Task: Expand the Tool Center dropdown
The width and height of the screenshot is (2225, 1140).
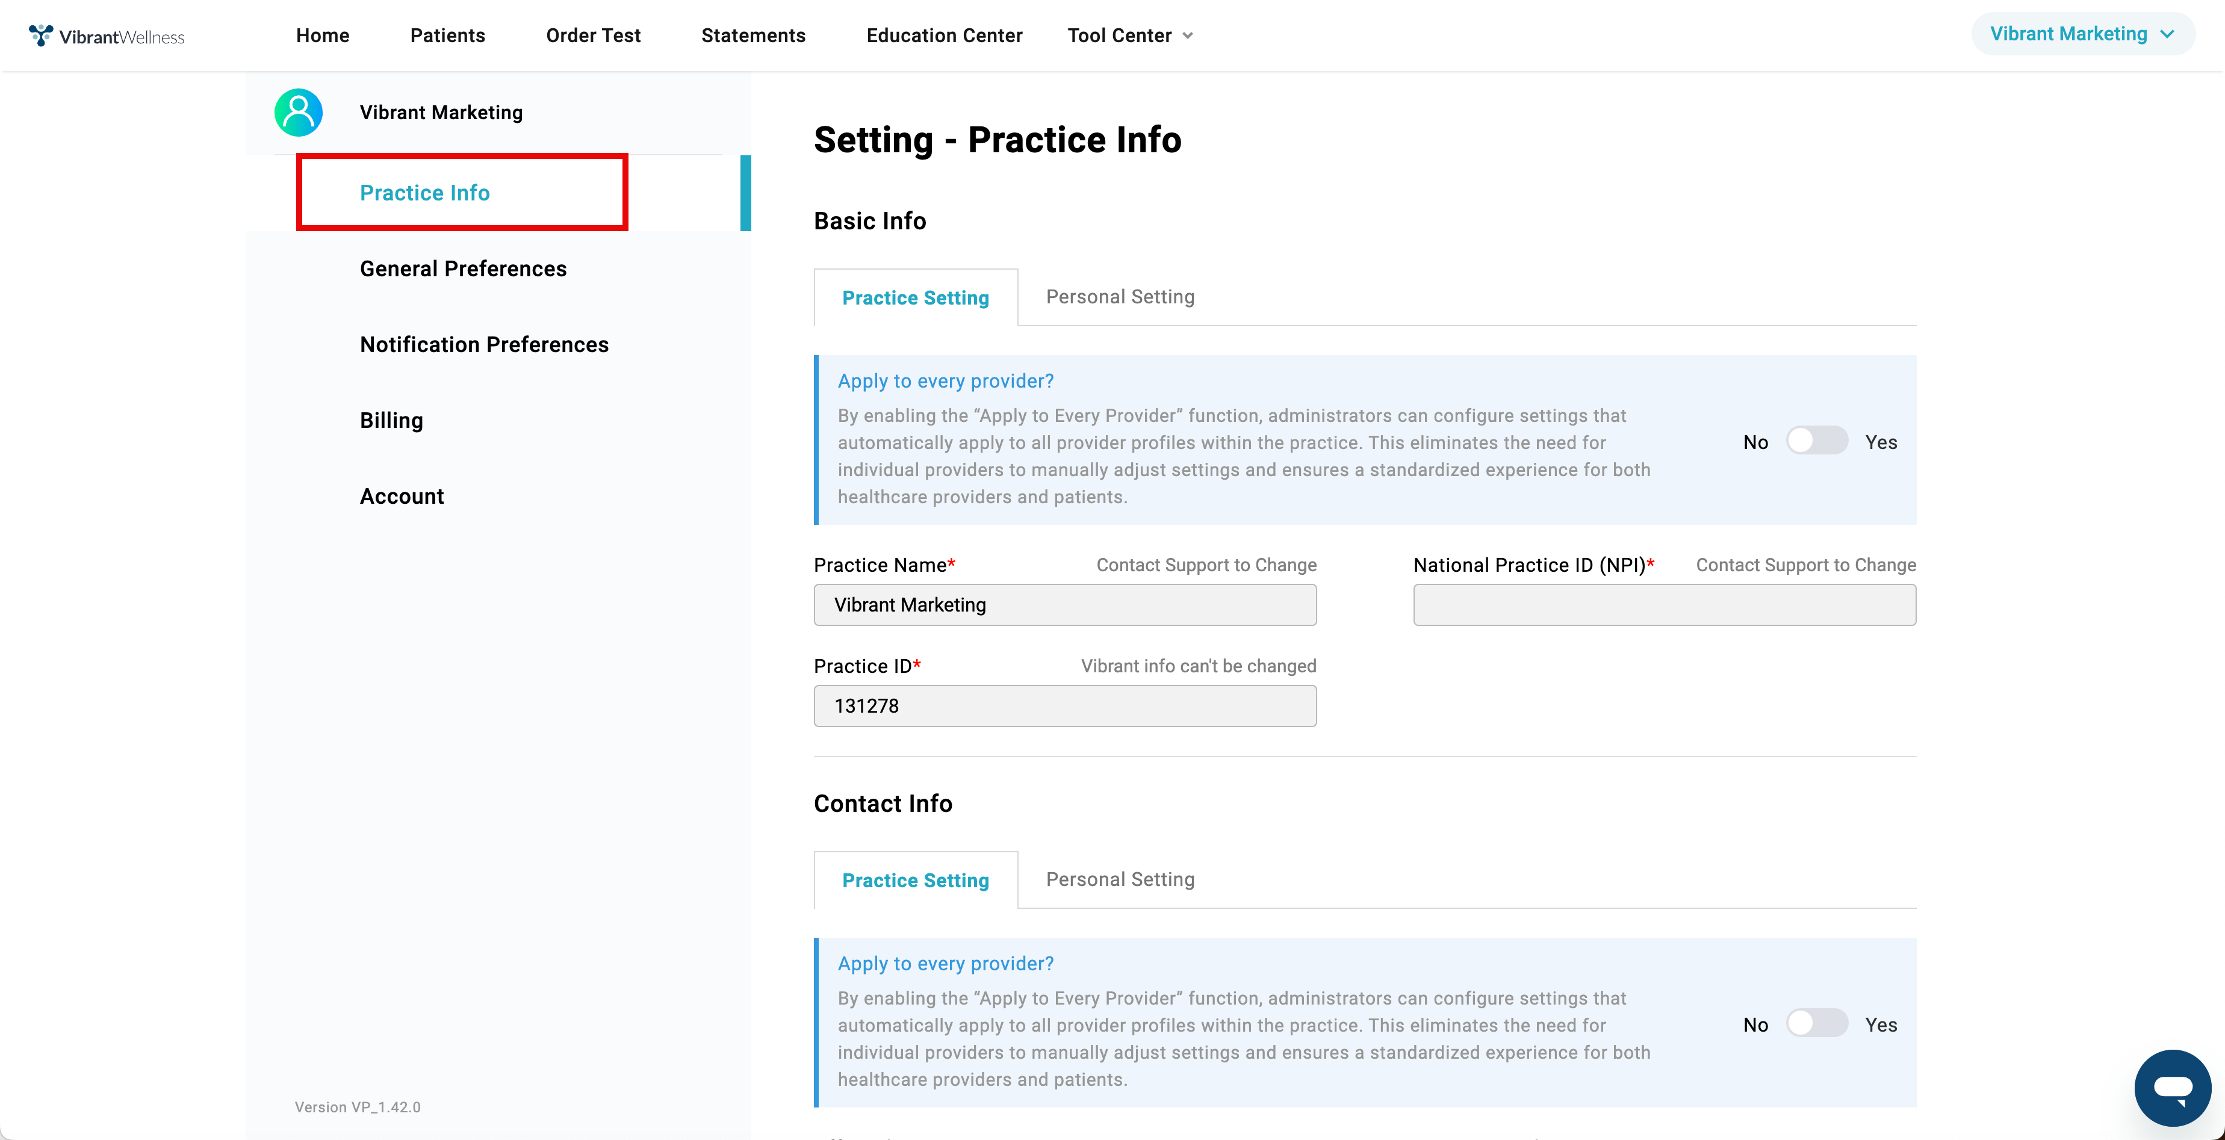Action: [x=1130, y=36]
